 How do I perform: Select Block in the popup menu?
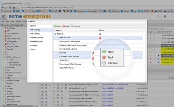pos(112,58)
